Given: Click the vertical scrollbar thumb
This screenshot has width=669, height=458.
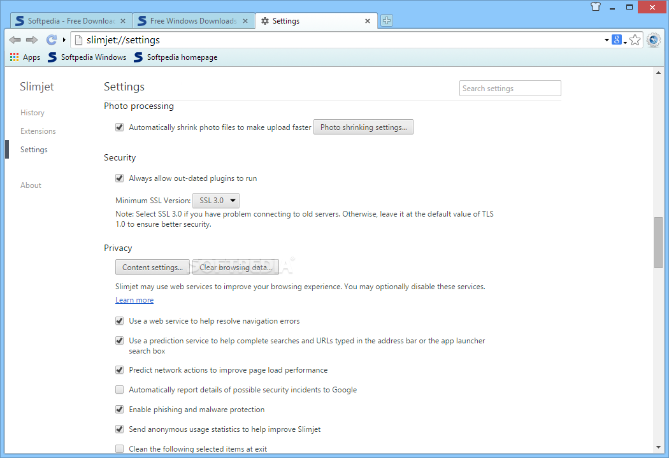Looking at the screenshot, I should [x=658, y=243].
